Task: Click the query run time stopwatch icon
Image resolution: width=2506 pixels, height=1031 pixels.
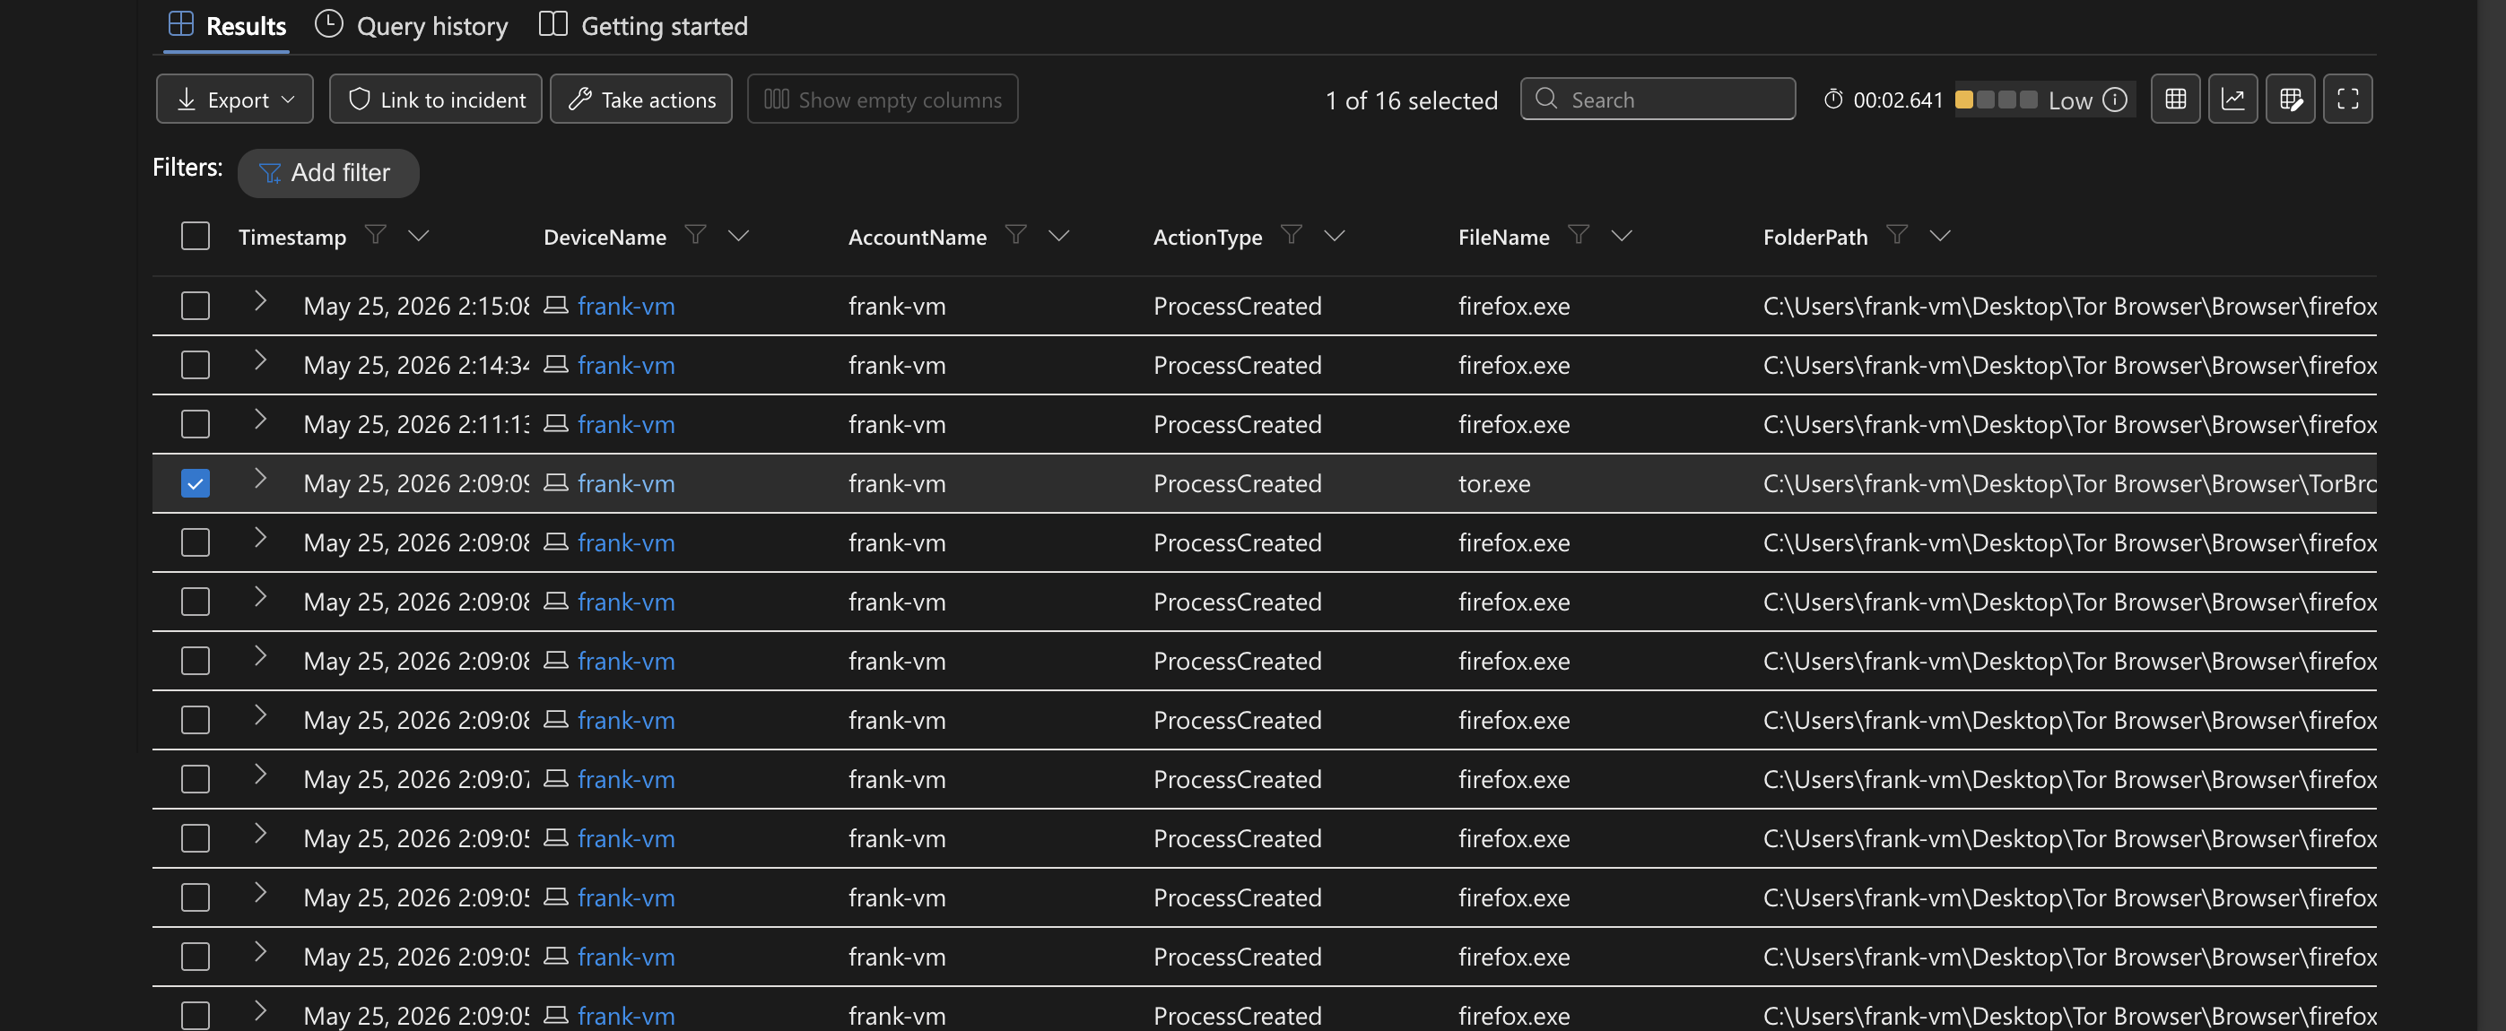Action: click(1832, 100)
